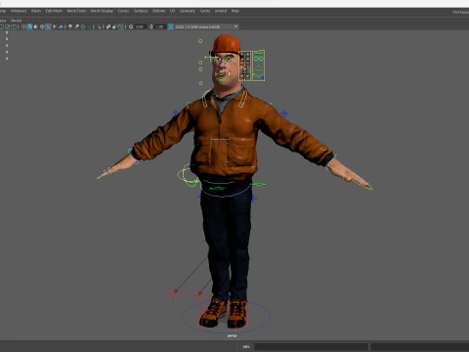The height and width of the screenshot is (352, 469).
Task: Click the MEL command line toggle
Action: click(x=246, y=346)
